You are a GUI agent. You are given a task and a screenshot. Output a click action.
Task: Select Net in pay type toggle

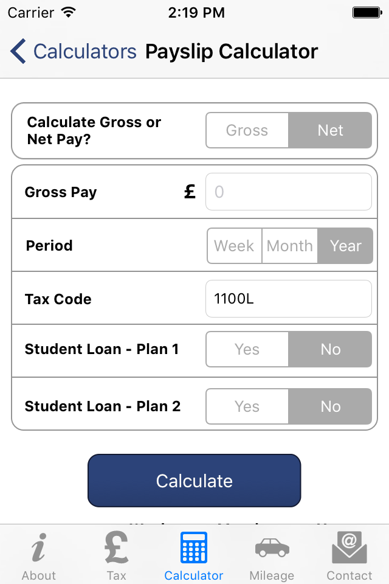pyautogui.click(x=330, y=130)
